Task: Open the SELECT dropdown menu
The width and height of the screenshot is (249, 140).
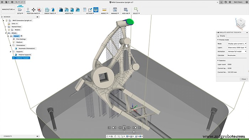Action: click(136, 13)
